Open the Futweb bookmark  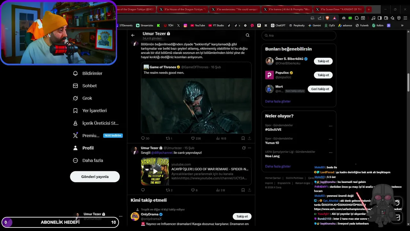(362, 25)
